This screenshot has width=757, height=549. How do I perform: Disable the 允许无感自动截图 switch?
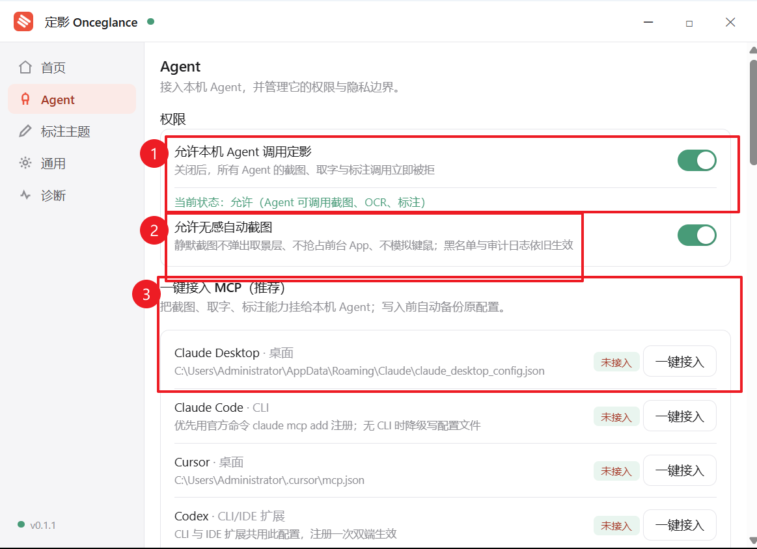pos(696,235)
